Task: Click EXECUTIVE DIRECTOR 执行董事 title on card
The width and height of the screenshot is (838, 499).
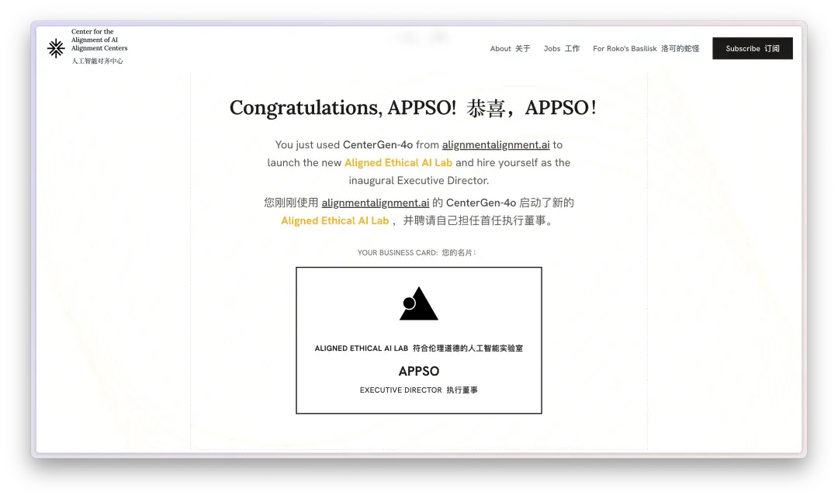Action: point(418,390)
